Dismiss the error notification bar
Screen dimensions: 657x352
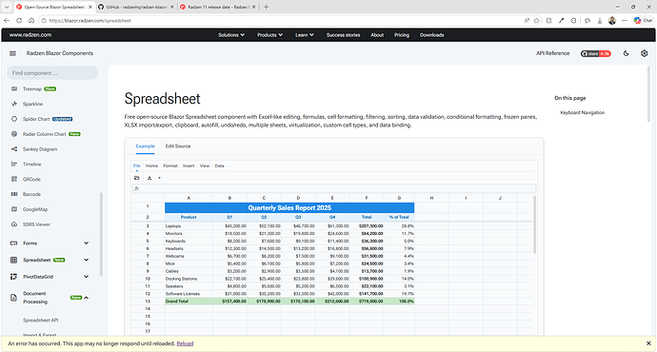pyautogui.click(x=648, y=343)
